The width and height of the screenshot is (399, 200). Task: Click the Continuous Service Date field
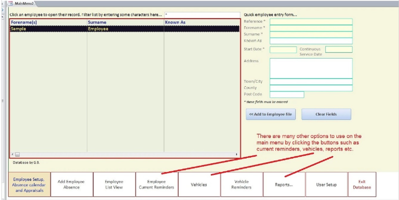(x=339, y=49)
